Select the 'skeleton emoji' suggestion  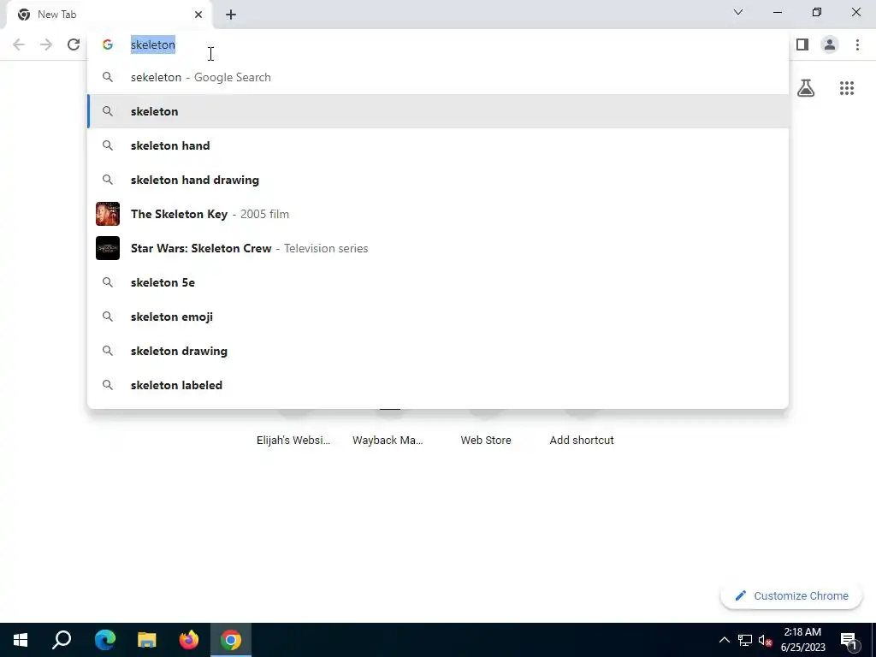pyautogui.click(x=438, y=317)
